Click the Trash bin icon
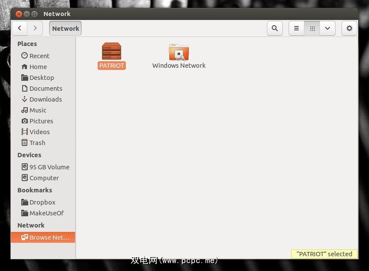The image size is (369, 271). [24, 142]
